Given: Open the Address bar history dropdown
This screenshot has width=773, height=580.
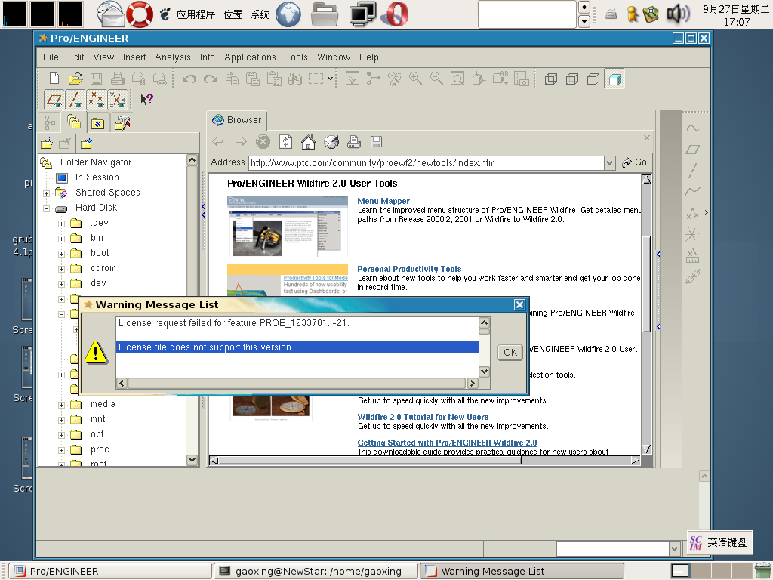Looking at the screenshot, I should tap(610, 163).
